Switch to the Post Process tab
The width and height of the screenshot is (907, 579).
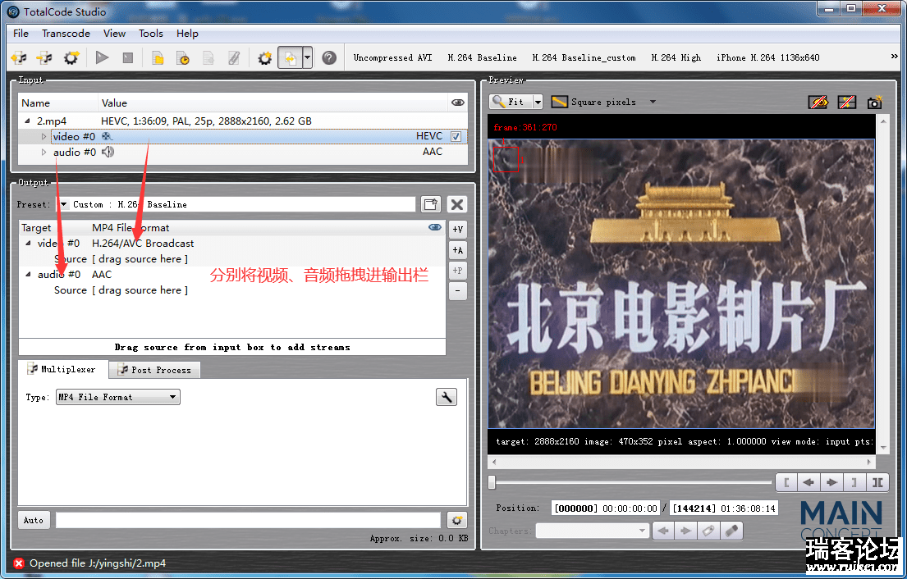pyautogui.click(x=154, y=370)
